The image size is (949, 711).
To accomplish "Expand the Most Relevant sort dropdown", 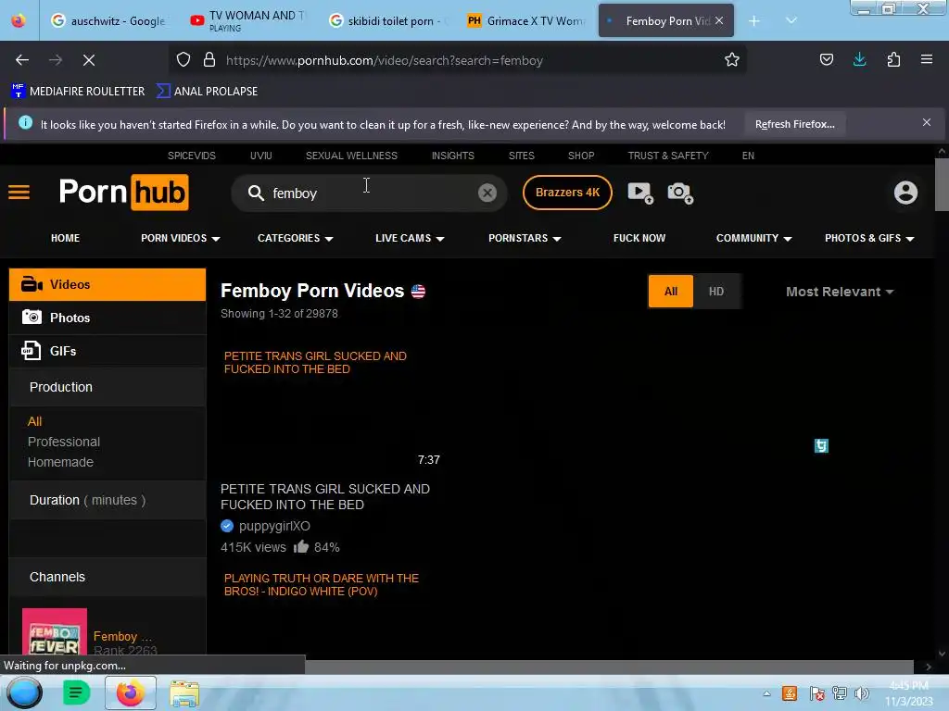I will click(840, 292).
